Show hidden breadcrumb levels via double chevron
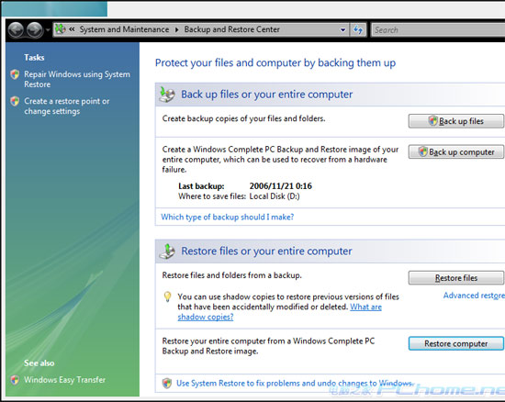Screen dimensions: 505x402 point(72,29)
